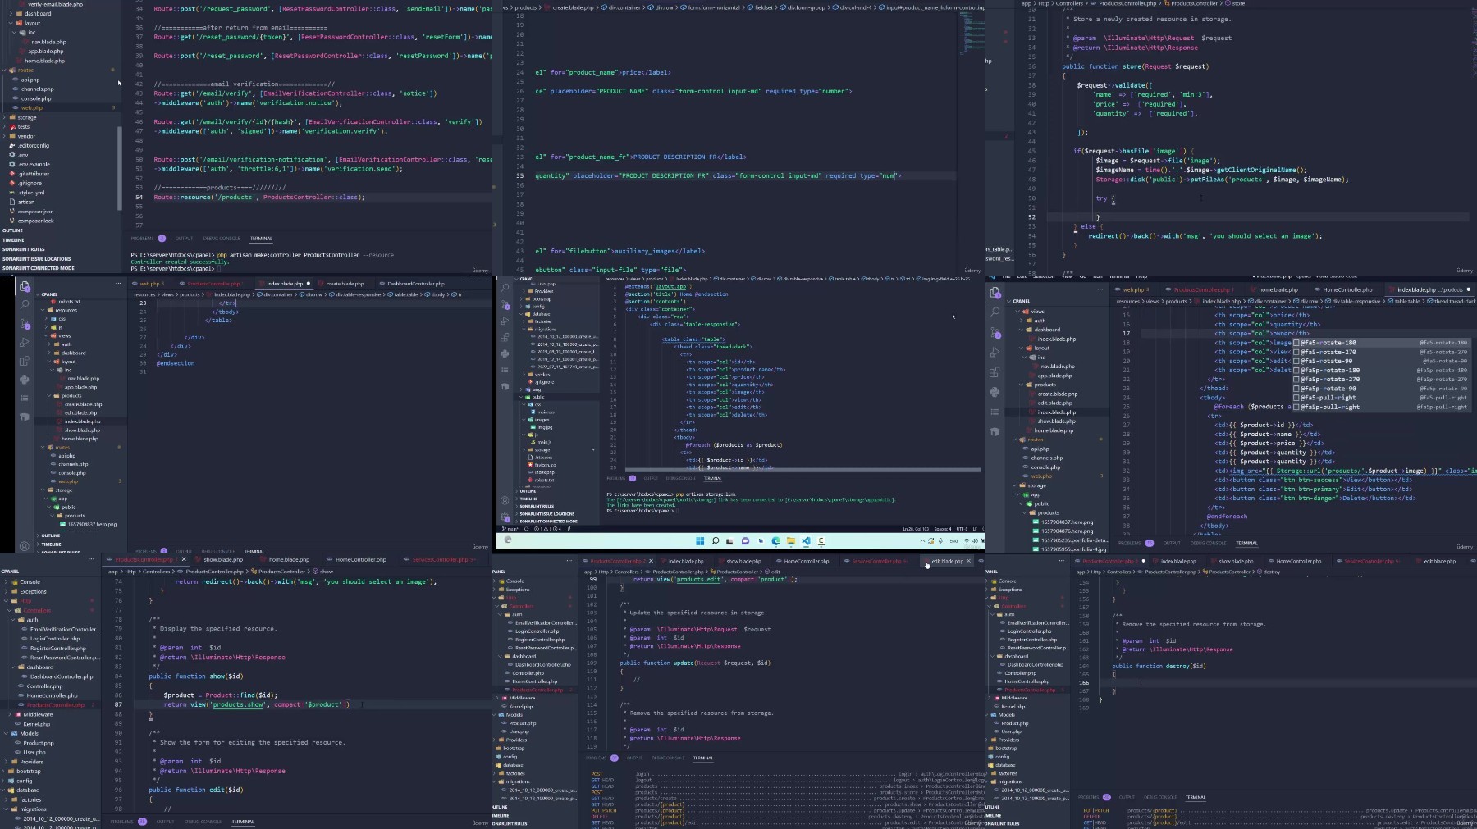Open PROBLEMS tab in the fa5 autocomplete window
Image resolution: width=1477 pixels, height=829 pixels.
(1136, 543)
